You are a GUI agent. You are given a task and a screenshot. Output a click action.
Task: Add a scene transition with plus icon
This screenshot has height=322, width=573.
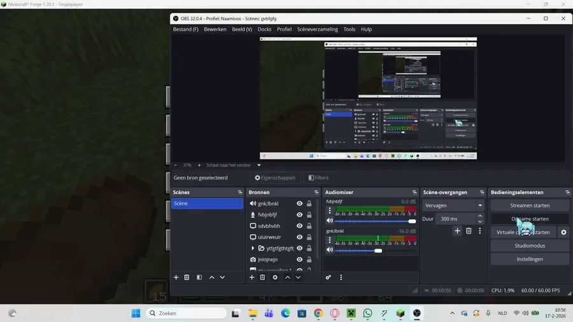[457, 231]
